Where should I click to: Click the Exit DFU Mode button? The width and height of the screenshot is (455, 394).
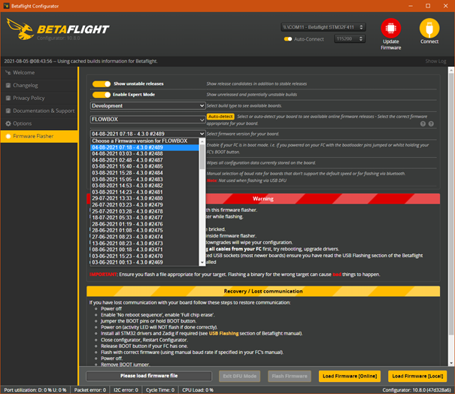(x=239, y=376)
